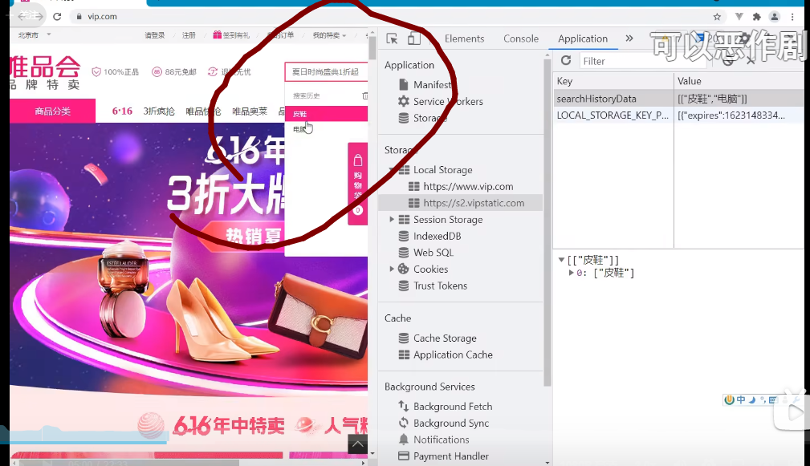Screen dimensions: 810x466
Task: Select 皮鞋 from the search history
Action: coord(326,114)
